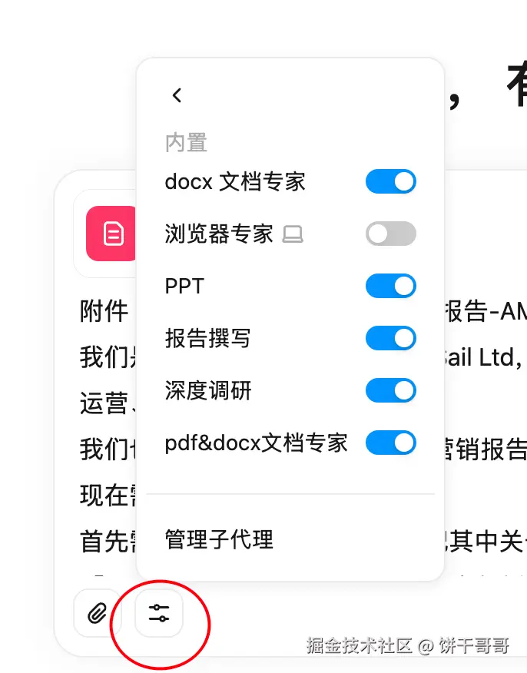The image size is (527, 673).
Task: Disable the 深度调研 toggle
Action: (390, 390)
